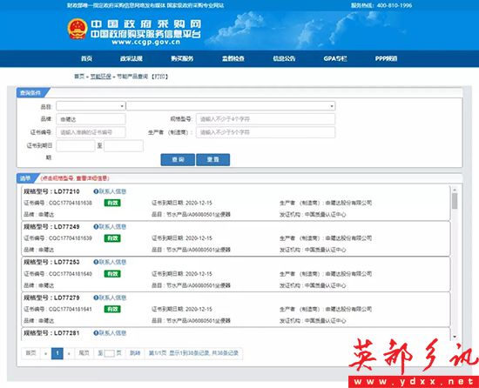
Task: Click pagination previous page arrow
Action: click(x=45, y=353)
